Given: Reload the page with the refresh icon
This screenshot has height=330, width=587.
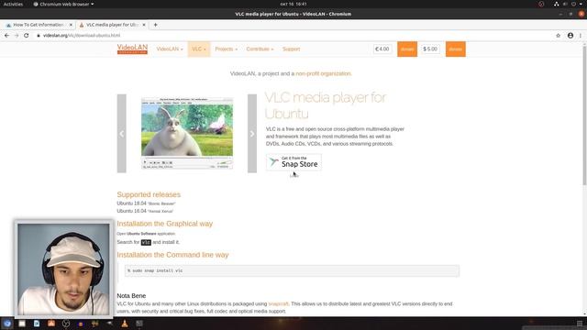Looking at the screenshot, I should (x=27, y=36).
